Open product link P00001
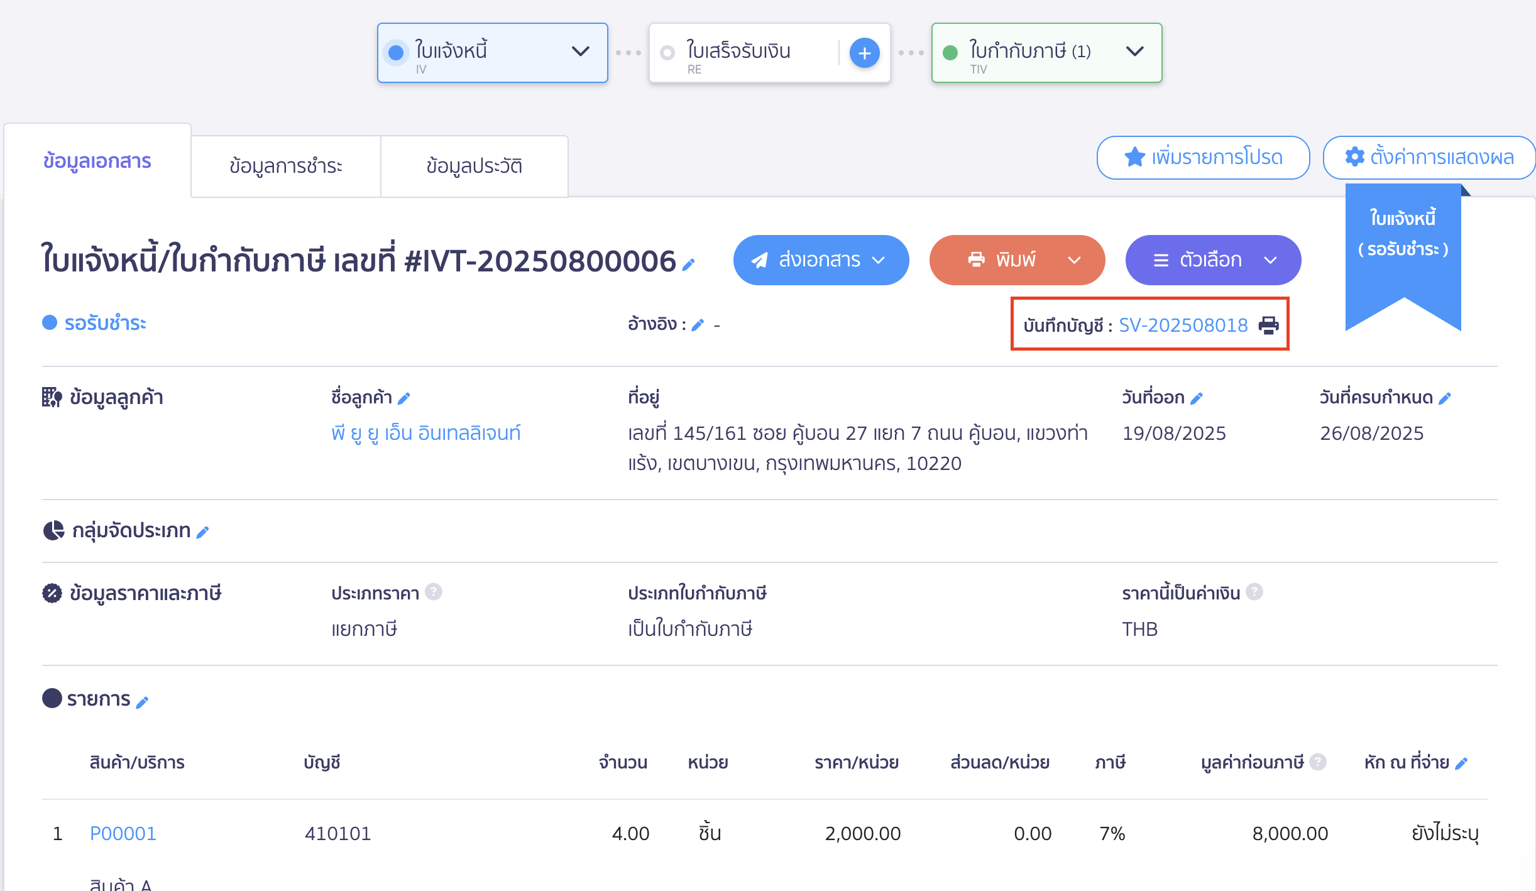 click(x=123, y=833)
